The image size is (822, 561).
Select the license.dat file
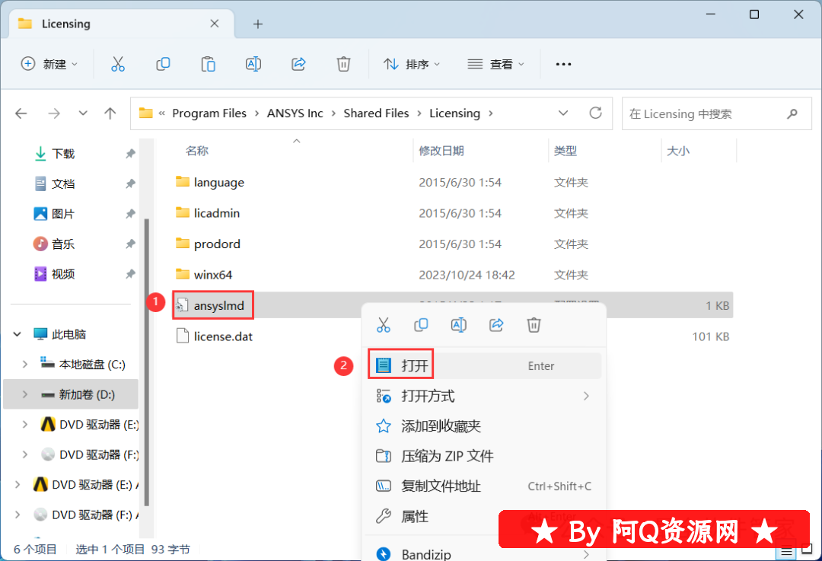click(x=223, y=336)
